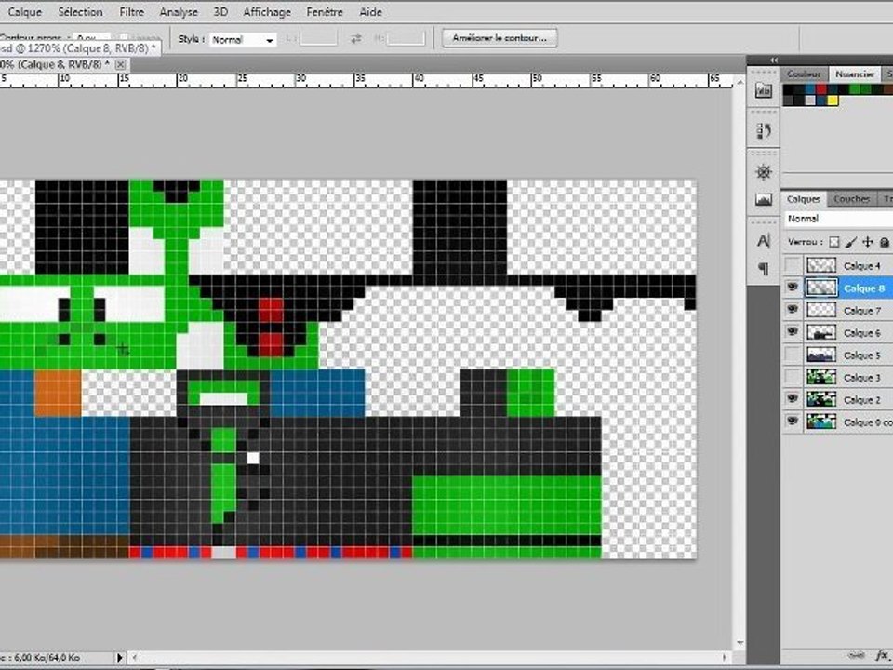
Task: Open the Filtre menu
Action: [131, 12]
